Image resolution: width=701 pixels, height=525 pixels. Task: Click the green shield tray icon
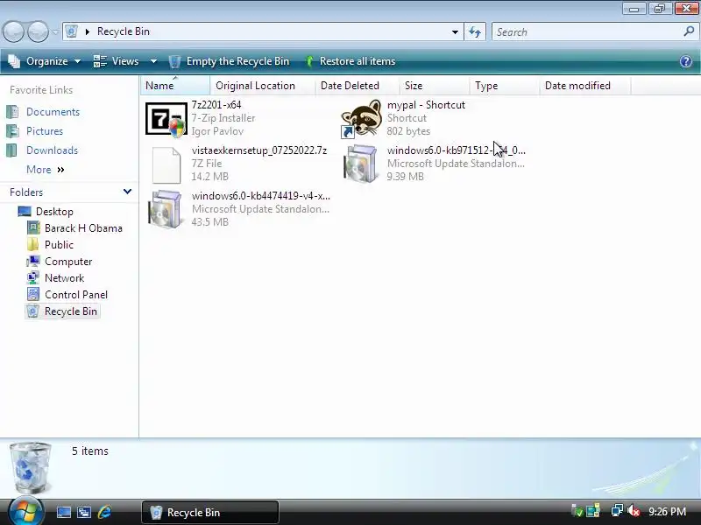pyautogui.click(x=577, y=510)
